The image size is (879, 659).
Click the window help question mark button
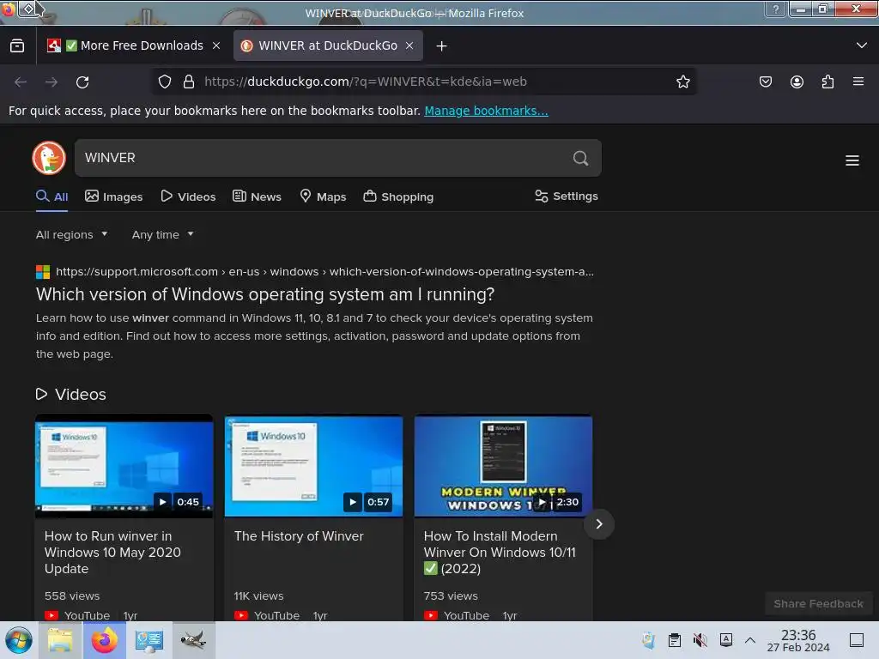click(775, 9)
